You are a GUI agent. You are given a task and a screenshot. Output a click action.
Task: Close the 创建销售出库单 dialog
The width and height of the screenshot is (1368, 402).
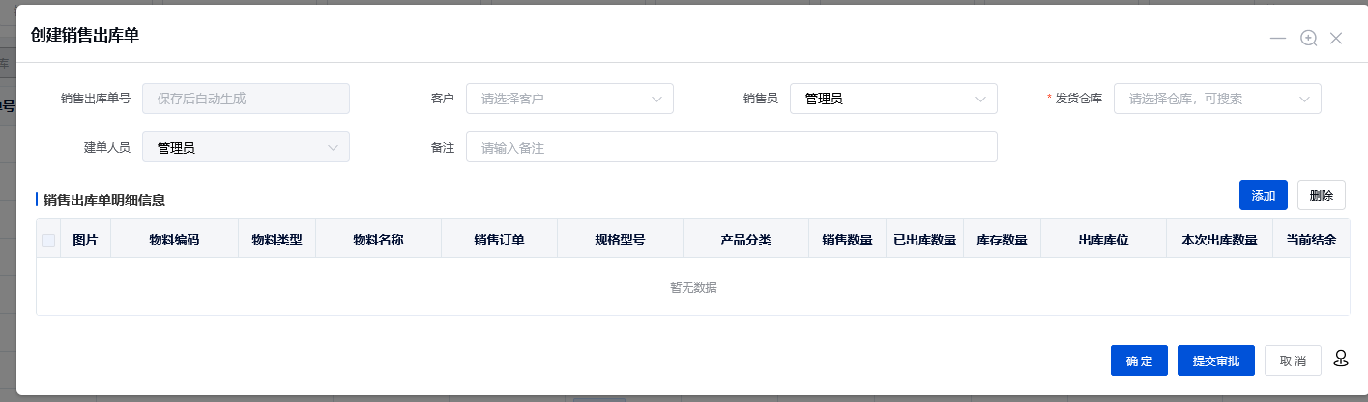click(1336, 38)
